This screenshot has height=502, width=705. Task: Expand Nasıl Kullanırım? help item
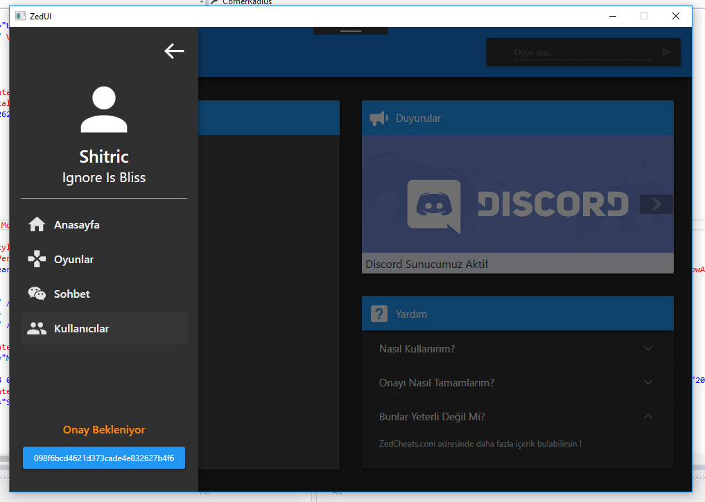[x=518, y=349]
